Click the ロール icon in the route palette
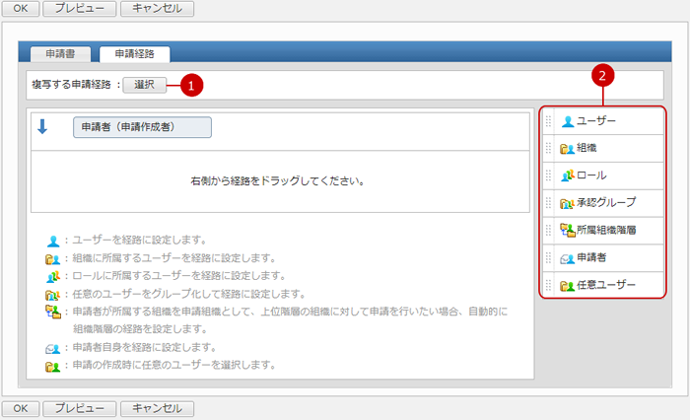690x420 pixels. (x=568, y=175)
